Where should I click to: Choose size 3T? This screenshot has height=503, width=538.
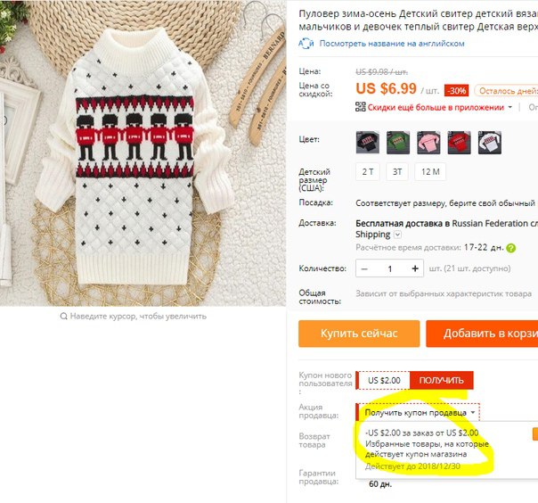[x=397, y=172]
